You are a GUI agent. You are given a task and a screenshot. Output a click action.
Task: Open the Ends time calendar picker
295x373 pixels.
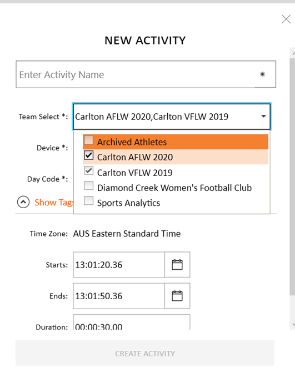point(177,296)
